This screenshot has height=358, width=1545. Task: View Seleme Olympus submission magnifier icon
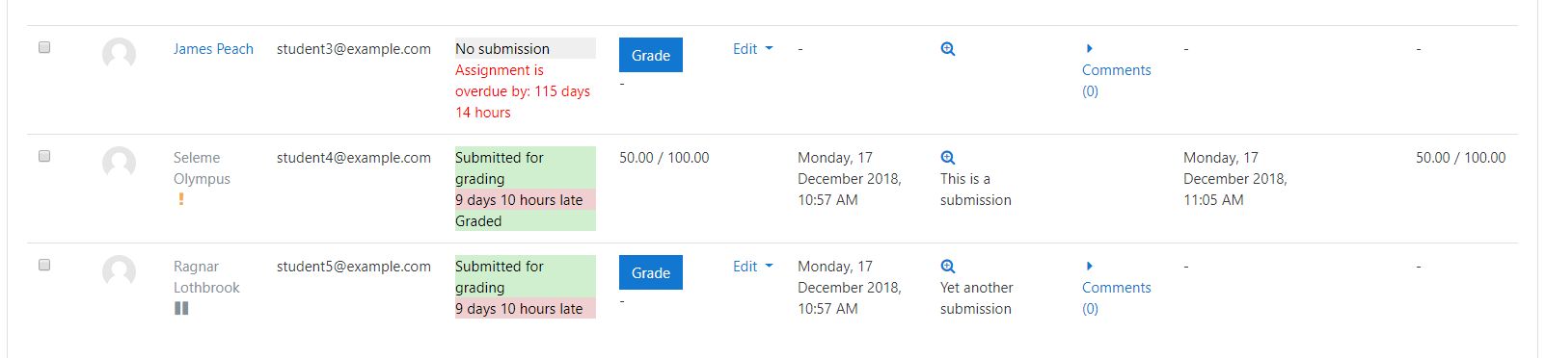point(948,158)
